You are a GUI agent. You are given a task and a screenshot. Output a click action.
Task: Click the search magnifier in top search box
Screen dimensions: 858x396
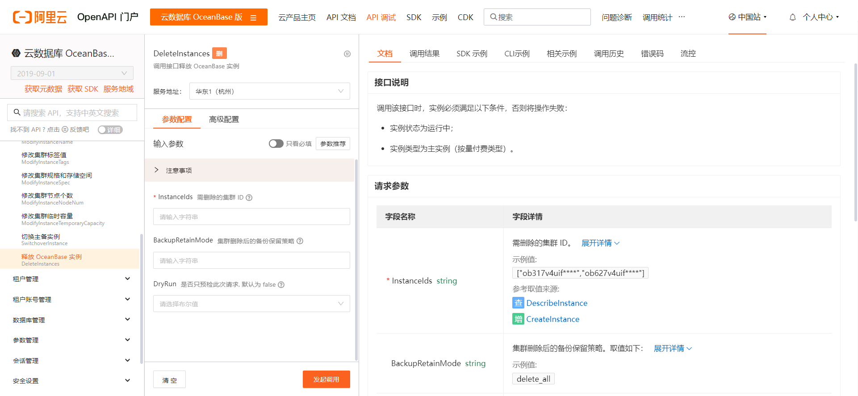tap(494, 17)
